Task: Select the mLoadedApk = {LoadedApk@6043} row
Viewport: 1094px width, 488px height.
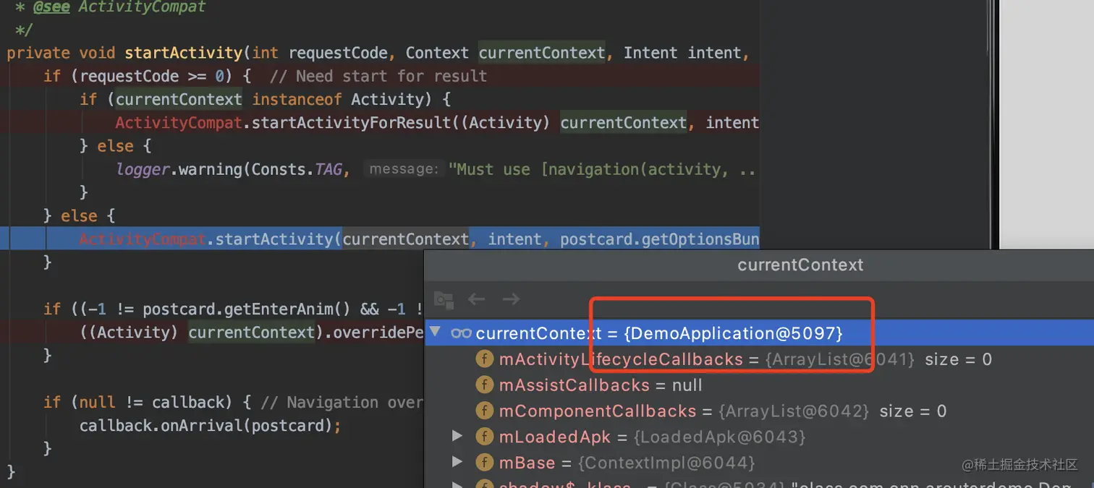Action: 759,437
